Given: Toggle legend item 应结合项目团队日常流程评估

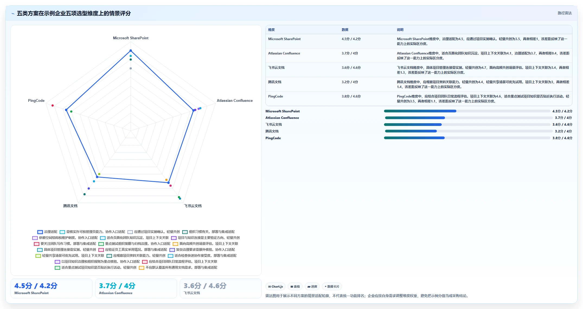Looking at the screenshot, I should coord(180,262).
